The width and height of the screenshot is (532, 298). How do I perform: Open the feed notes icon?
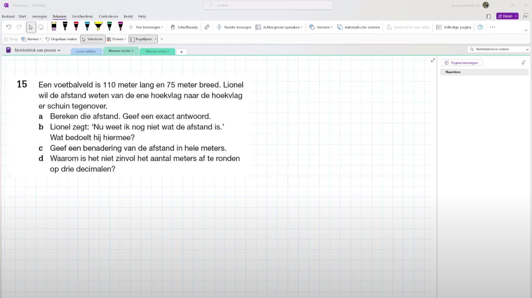coord(489,16)
